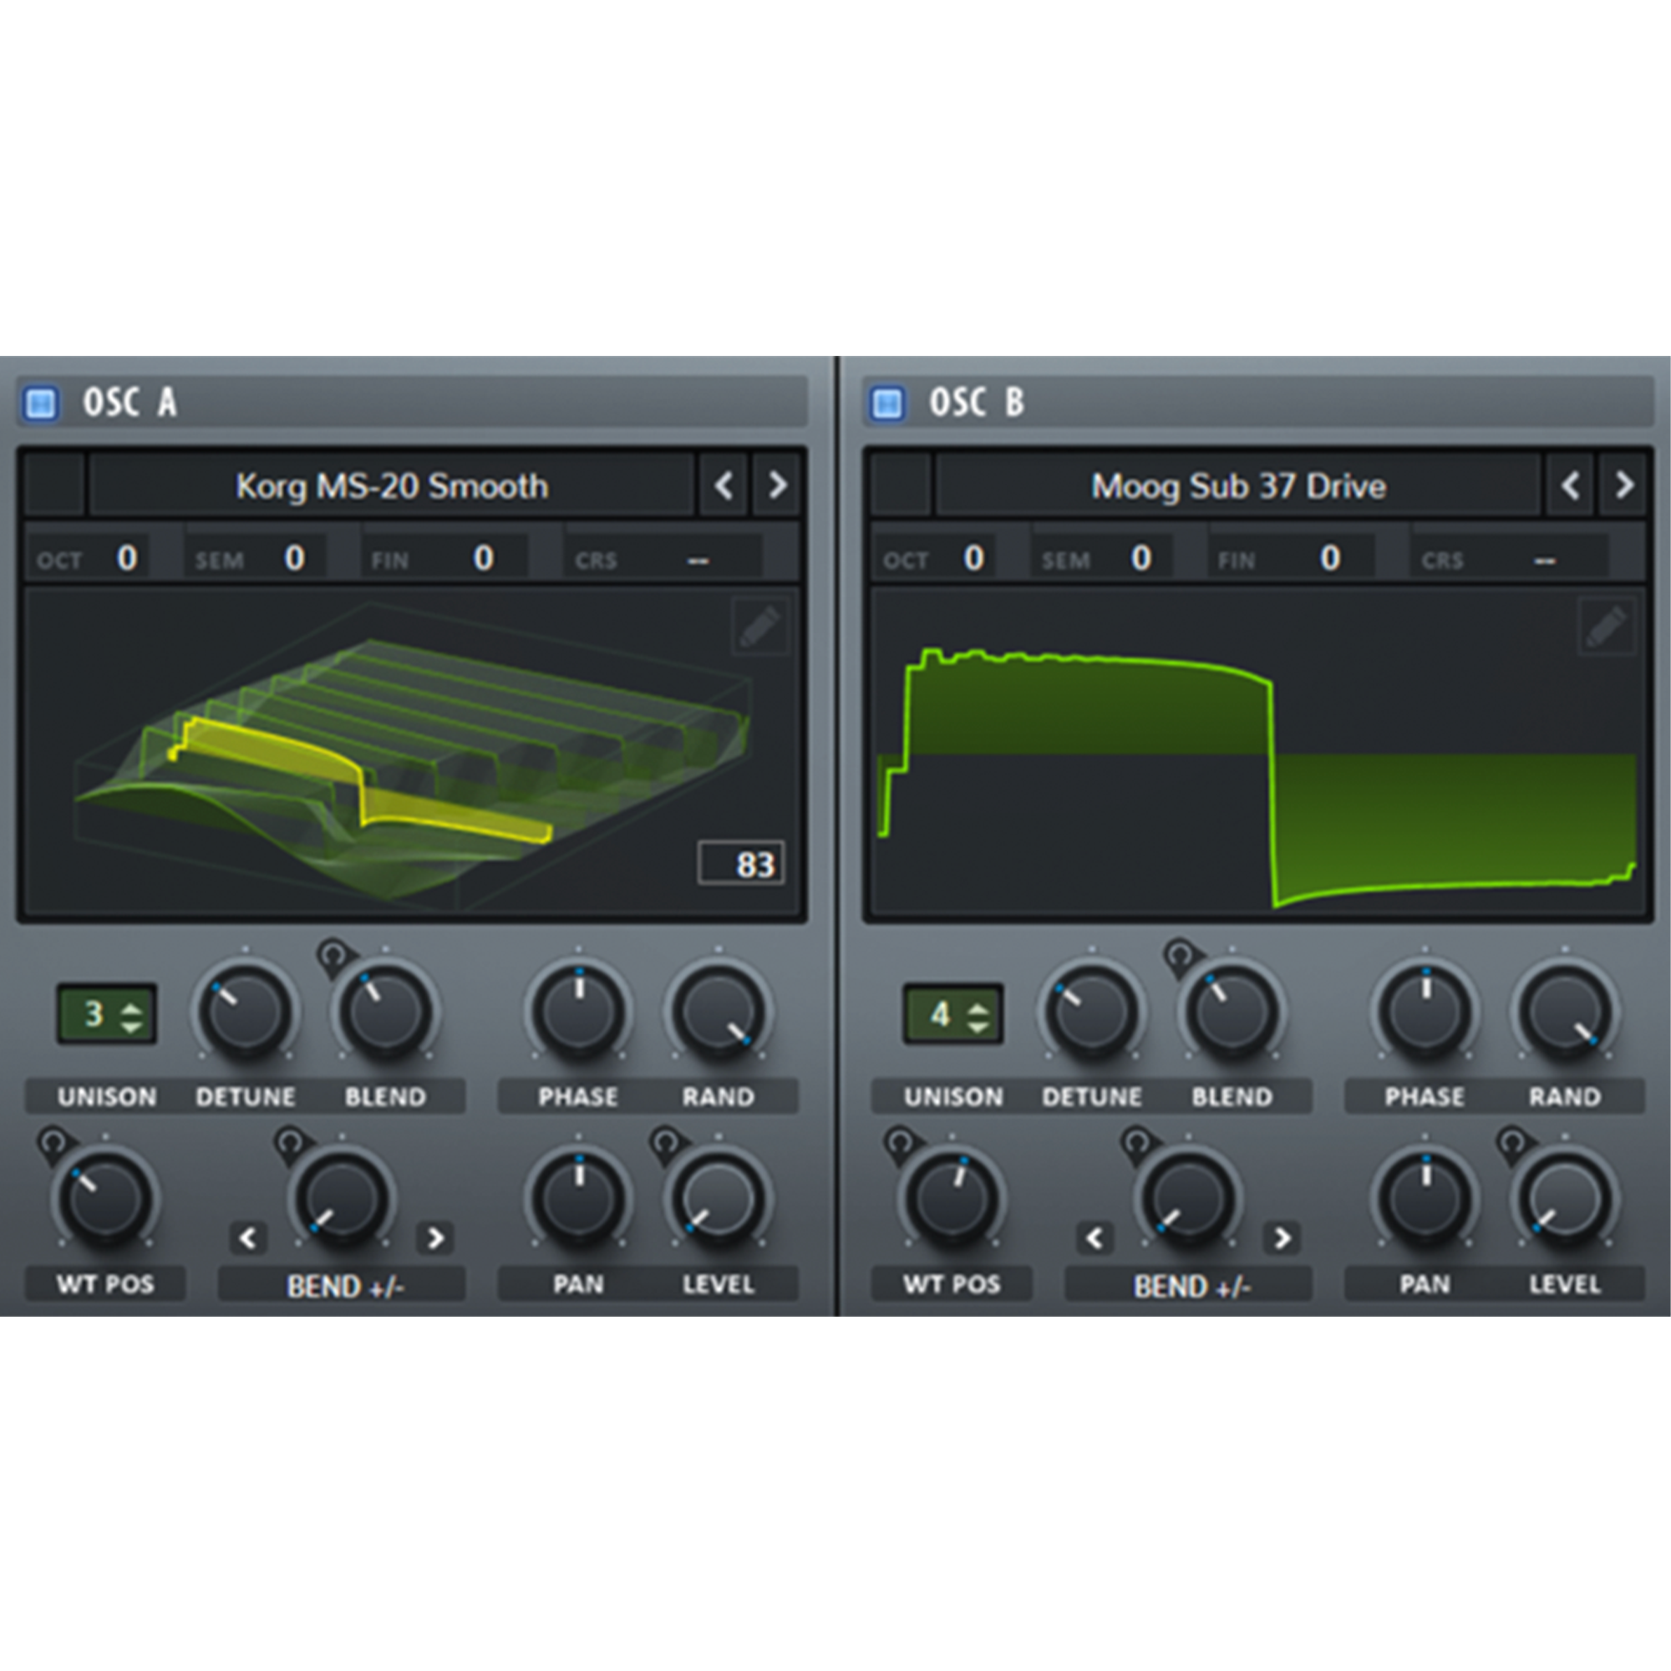
Task: Click modulation indicator on OSC A Level
Action: coord(666,1144)
